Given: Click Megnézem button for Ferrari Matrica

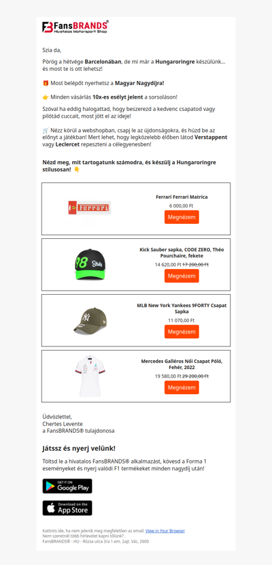Looking at the screenshot, I should tap(182, 217).
